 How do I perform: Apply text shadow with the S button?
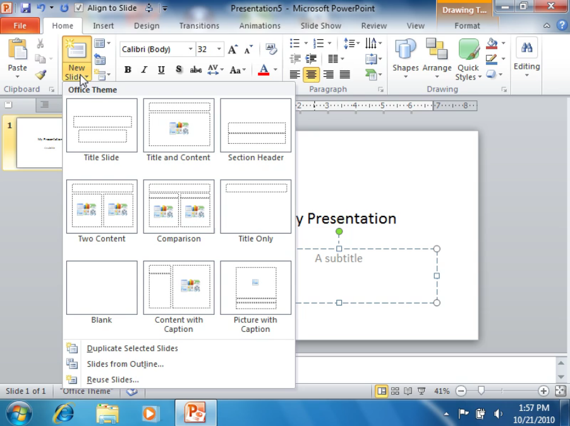point(179,70)
